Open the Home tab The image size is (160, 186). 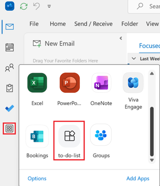[x=58, y=24]
